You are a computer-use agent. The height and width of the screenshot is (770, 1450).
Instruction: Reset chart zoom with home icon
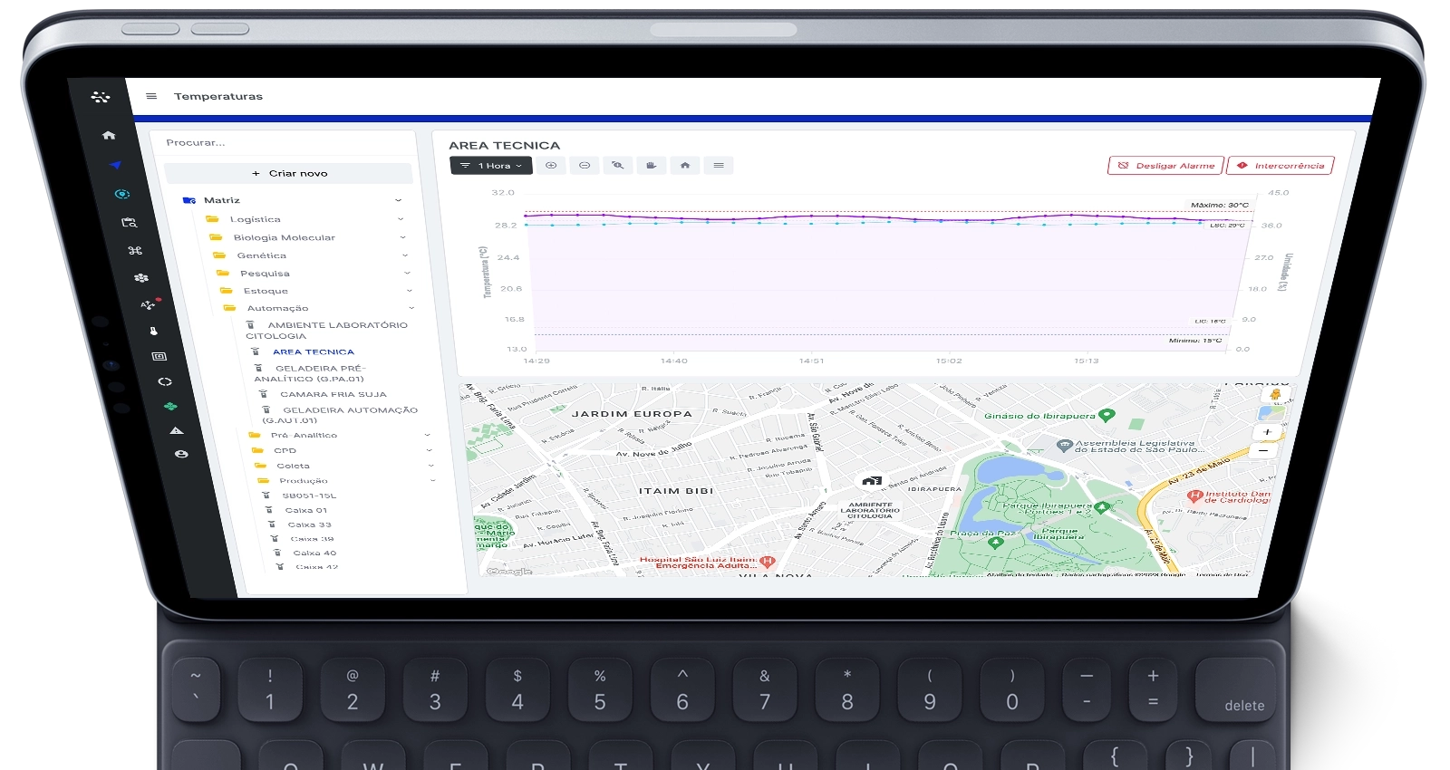[685, 166]
